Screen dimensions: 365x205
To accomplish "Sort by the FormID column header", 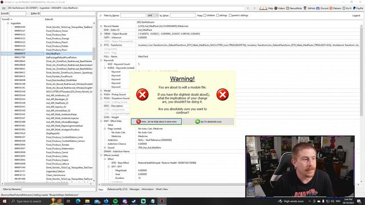I will tap(22, 19).
